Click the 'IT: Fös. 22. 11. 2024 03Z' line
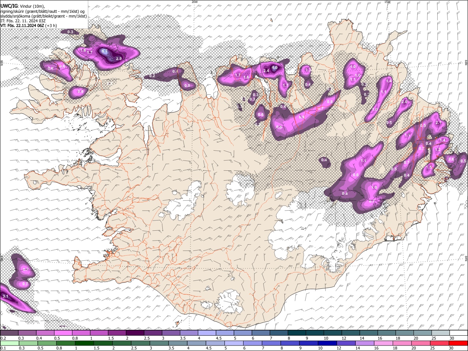The width and height of the screenshot is (468, 351). coord(23,21)
